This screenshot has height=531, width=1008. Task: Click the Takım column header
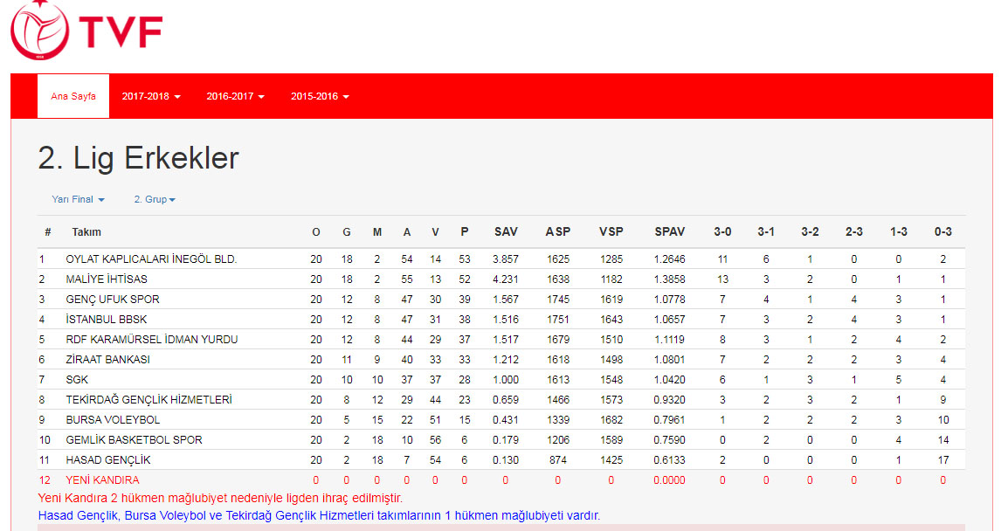click(x=86, y=231)
